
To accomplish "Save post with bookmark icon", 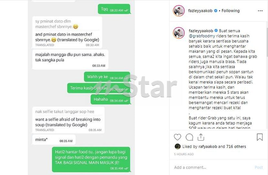I will (260, 137).
